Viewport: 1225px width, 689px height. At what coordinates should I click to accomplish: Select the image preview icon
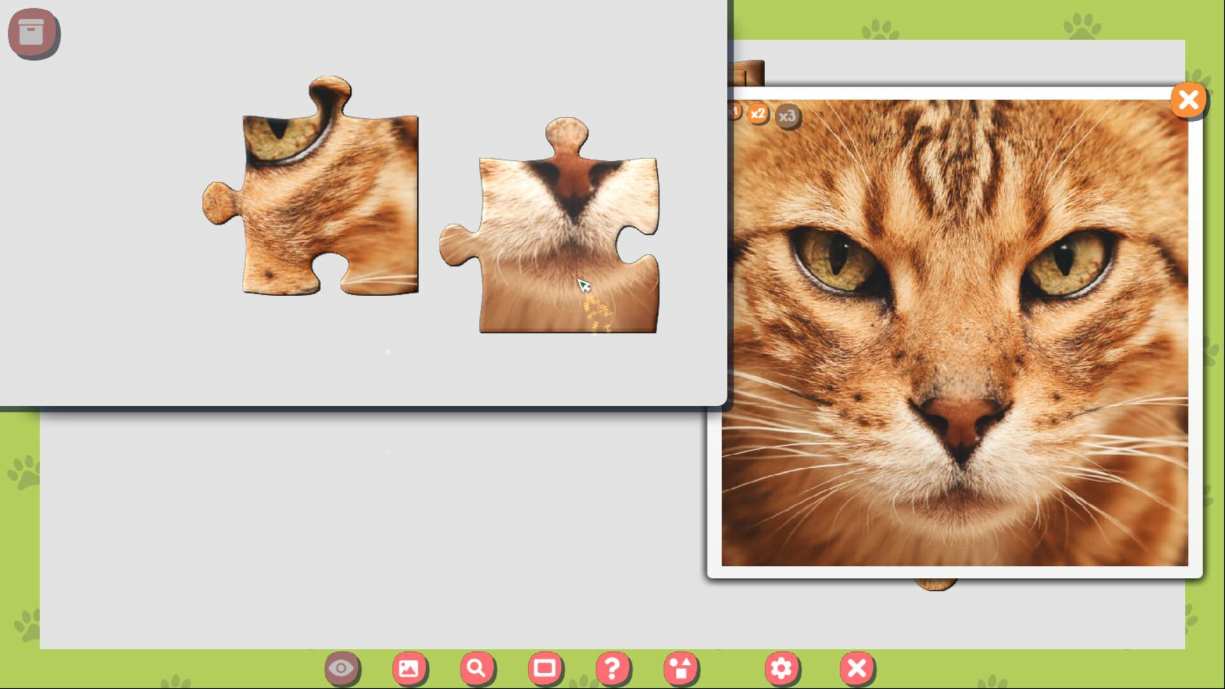pos(410,668)
